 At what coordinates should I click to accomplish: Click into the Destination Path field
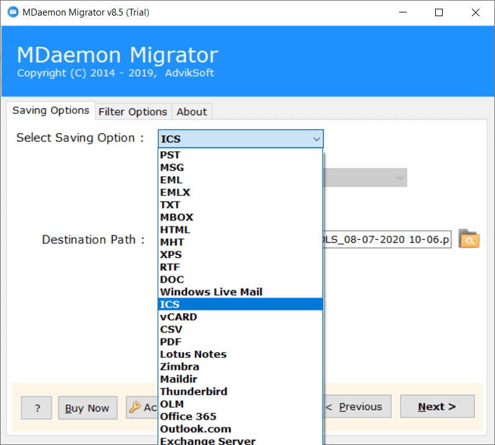[x=387, y=239]
